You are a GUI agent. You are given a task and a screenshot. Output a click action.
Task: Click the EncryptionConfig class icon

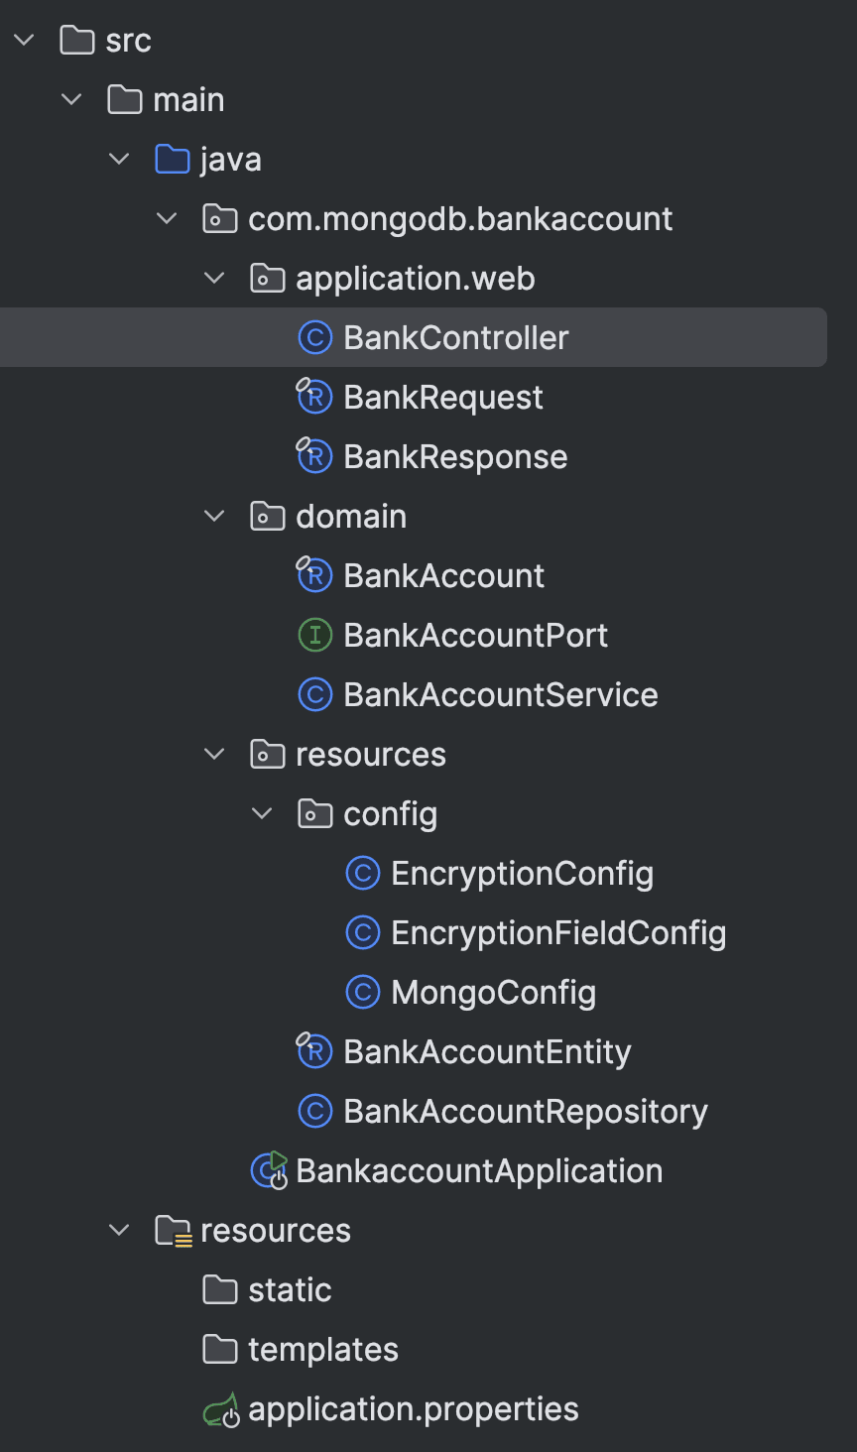coord(362,874)
